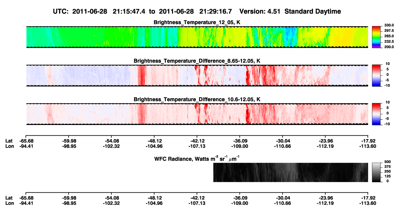The height and width of the screenshot is (210, 409).
Task: Click the rainbow color bar for Brightness Temperature
Action: (x=377, y=37)
